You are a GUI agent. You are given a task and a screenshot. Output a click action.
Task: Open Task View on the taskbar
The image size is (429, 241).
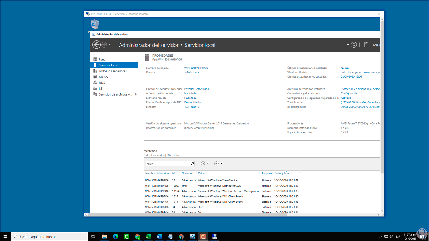tap(93, 237)
